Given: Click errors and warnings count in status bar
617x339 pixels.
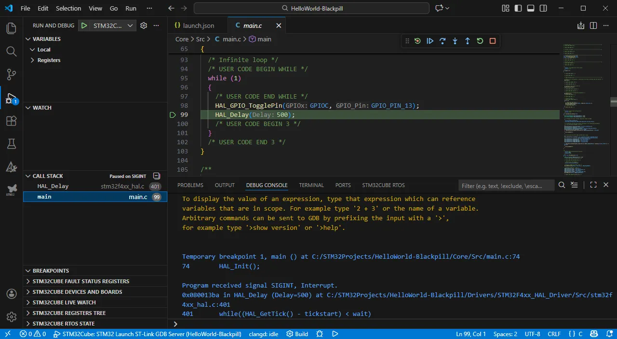Looking at the screenshot, I should pyautogui.click(x=33, y=334).
